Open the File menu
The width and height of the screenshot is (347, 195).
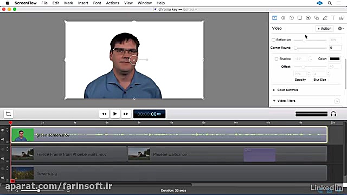44,3
